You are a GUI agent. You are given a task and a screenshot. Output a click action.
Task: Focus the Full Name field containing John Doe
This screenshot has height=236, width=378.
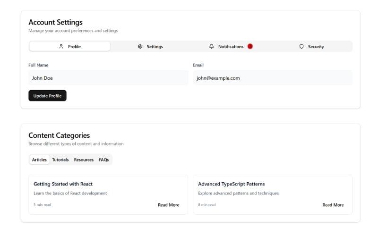[x=108, y=78]
